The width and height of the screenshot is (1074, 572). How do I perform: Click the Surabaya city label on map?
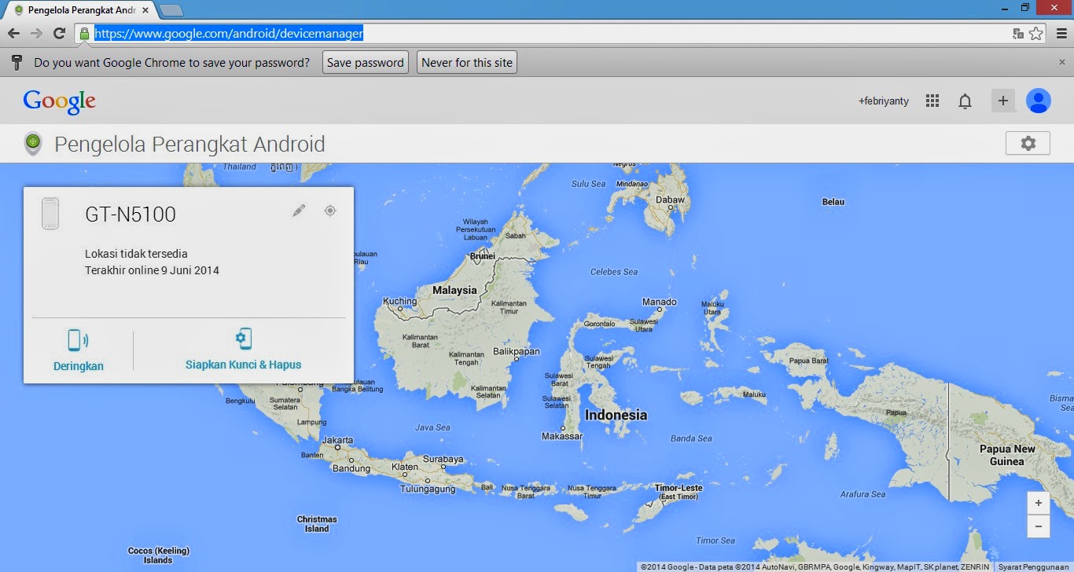click(x=443, y=459)
